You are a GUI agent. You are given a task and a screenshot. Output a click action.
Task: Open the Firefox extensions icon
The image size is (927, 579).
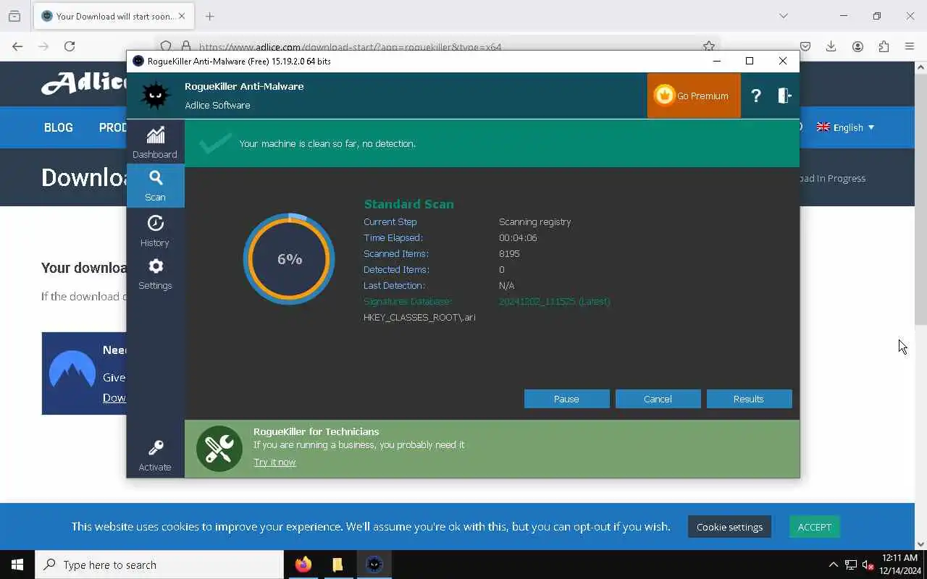884,46
